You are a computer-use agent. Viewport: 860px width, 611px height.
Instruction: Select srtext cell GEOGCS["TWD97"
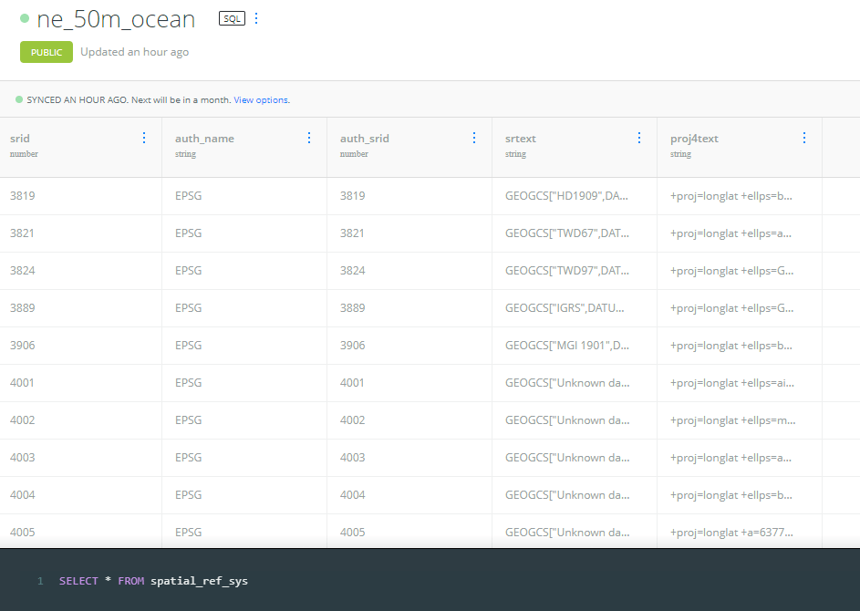pos(575,271)
